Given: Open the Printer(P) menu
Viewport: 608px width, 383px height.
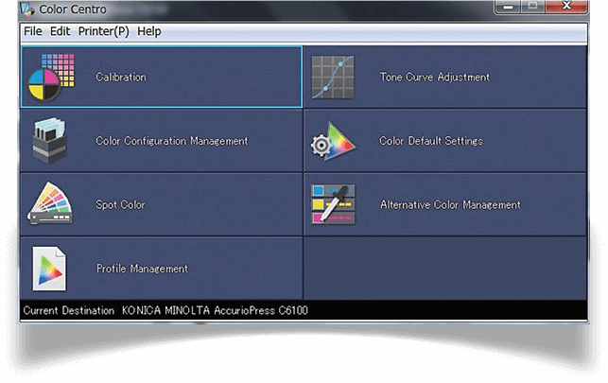Looking at the screenshot, I should (x=103, y=31).
